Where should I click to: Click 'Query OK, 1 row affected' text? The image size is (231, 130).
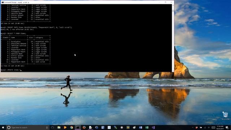pos(17,30)
